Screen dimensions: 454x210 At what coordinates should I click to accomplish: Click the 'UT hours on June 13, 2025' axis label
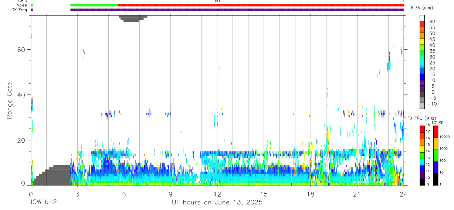(x=217, y=203)
